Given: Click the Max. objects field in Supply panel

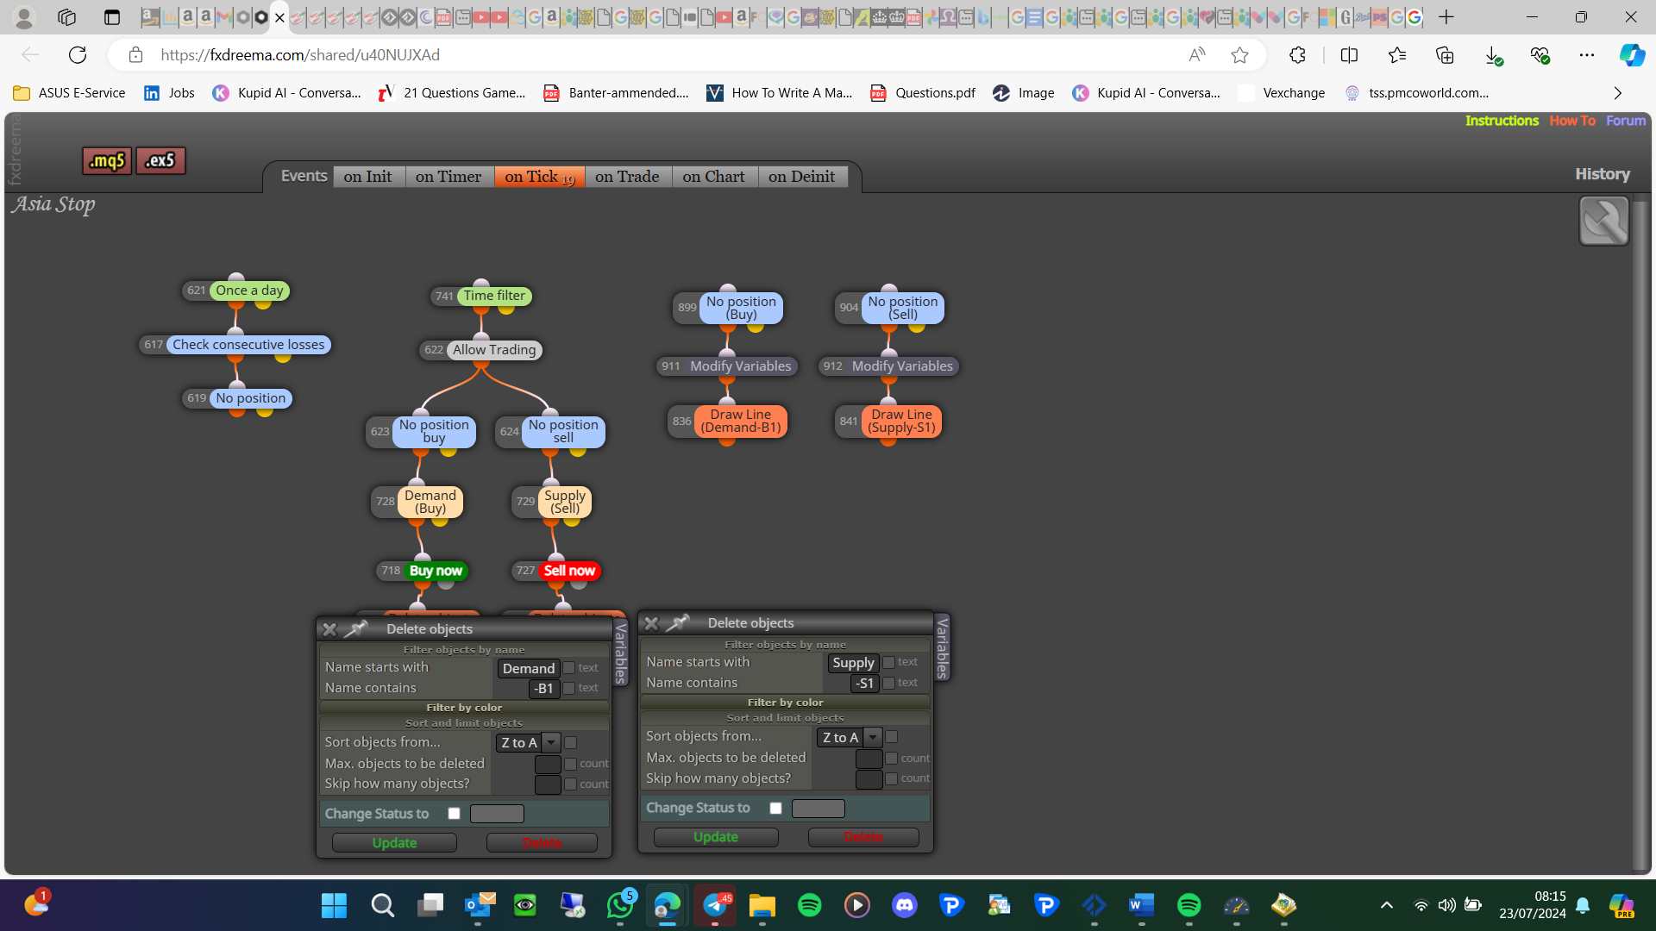Looking at the screenshot, I should pos(869,759).
